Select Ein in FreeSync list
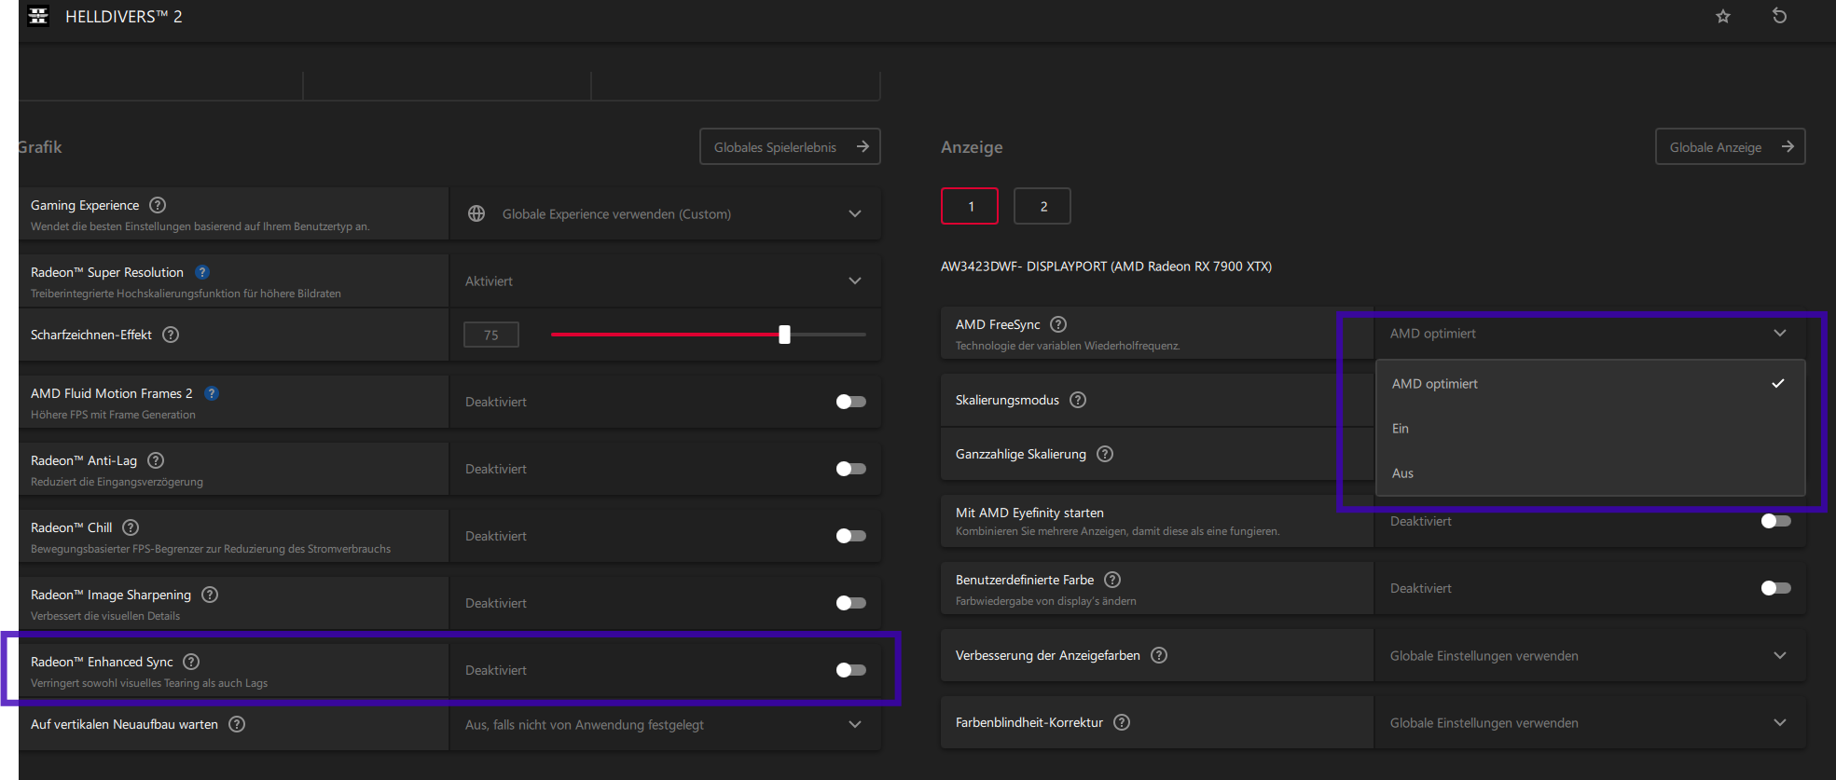Screen dimensions: 1836x780 pyautogui.click(x=1590, y=428)
